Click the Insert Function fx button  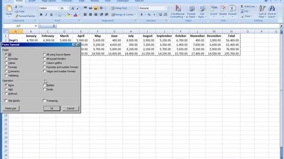54,26
